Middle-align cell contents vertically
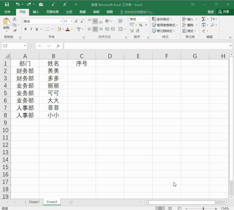The width and height of the screenshot is (234, 210). click(x=95, y=21)
